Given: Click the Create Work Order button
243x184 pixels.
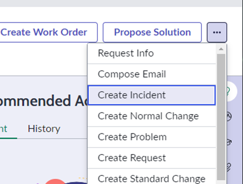Looking at the screenshot, I should tap(49, 32).
